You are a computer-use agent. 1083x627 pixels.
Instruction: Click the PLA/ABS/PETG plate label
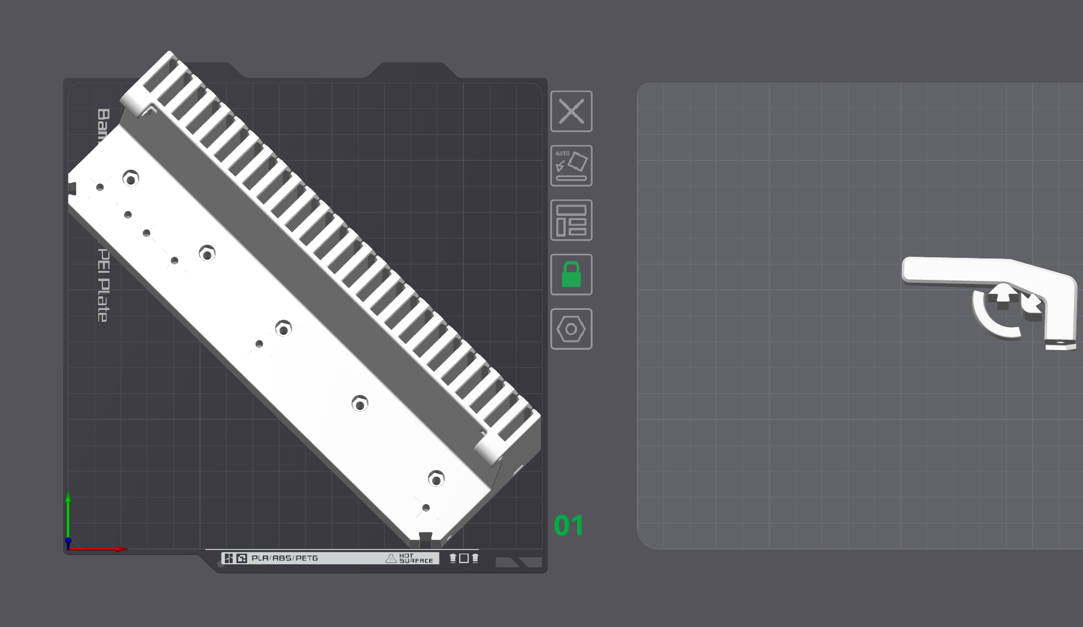(285, 558)
